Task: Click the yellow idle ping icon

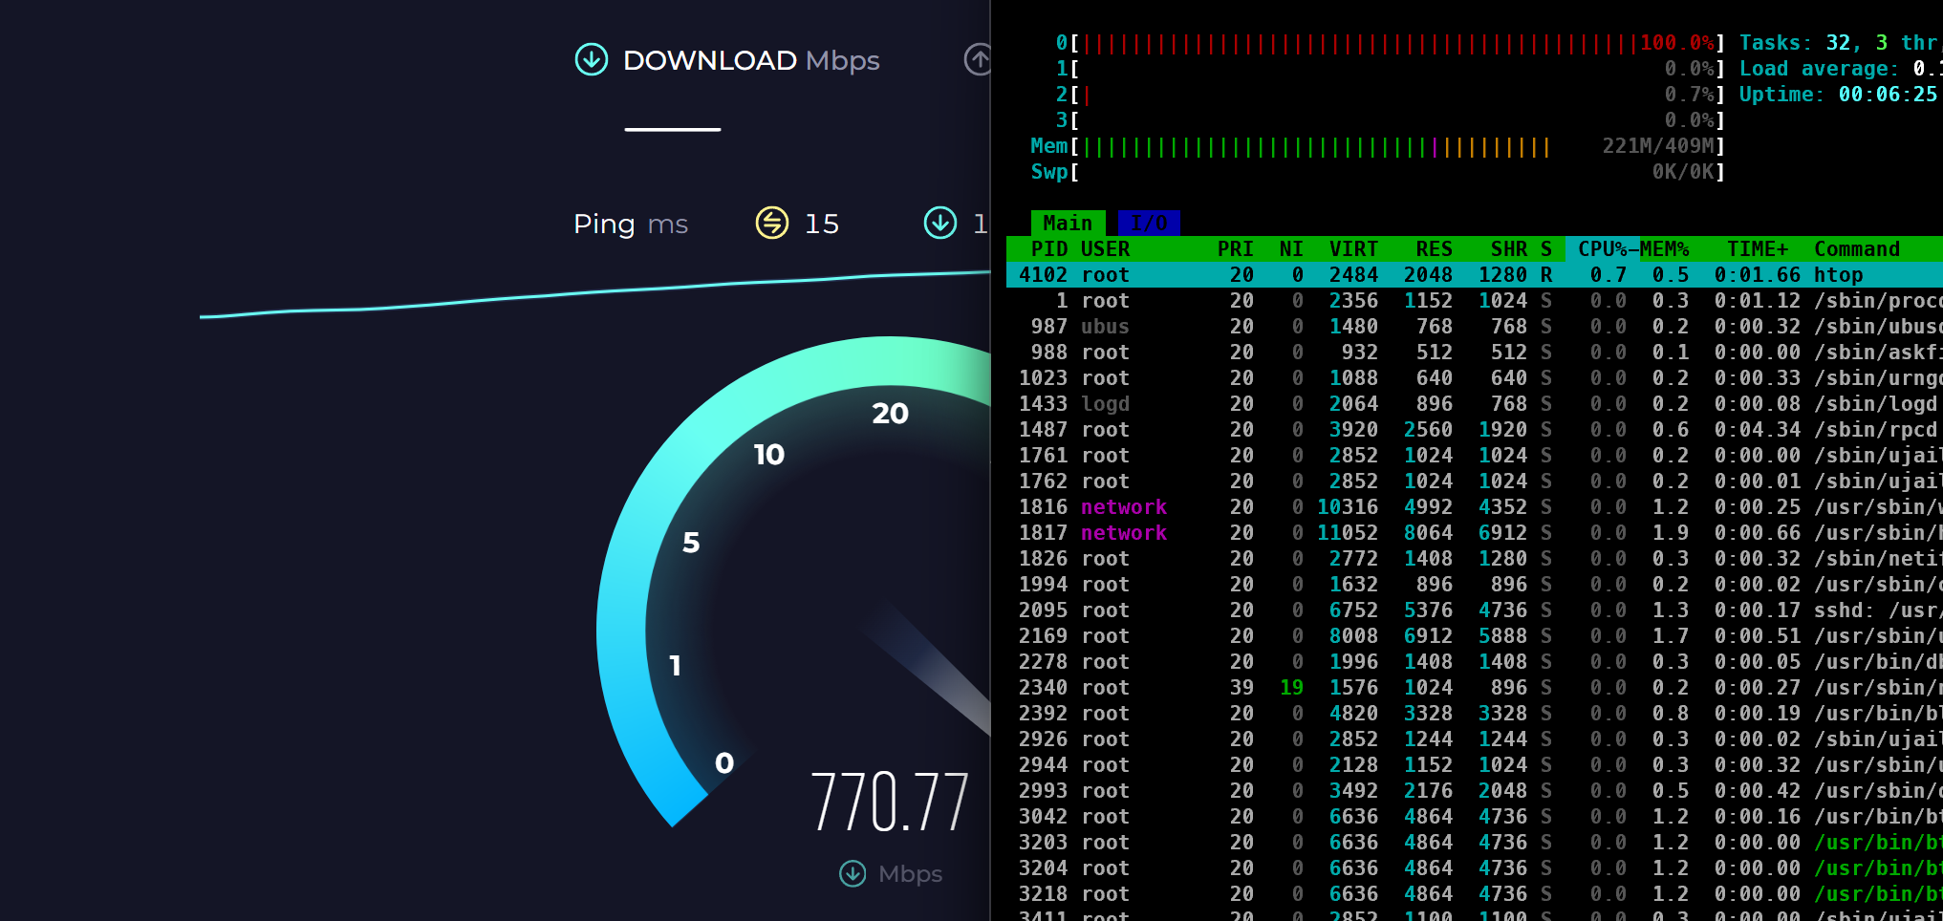Action: click(x=771, y=223)
